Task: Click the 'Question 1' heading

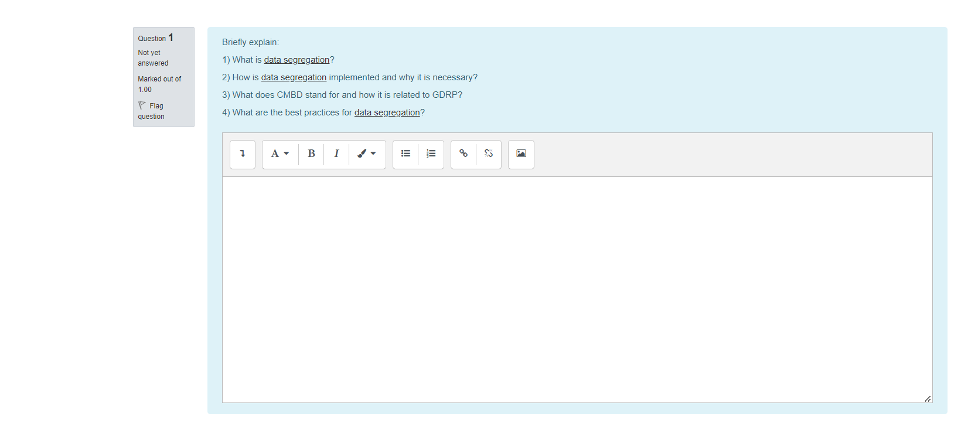Action: (x=155, y=37)
